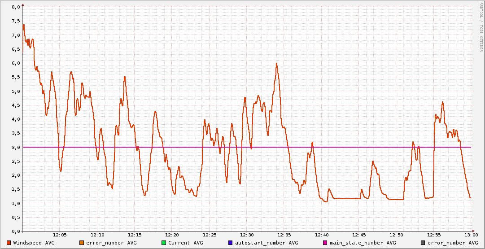Select the Current AVG legend label

185,243
